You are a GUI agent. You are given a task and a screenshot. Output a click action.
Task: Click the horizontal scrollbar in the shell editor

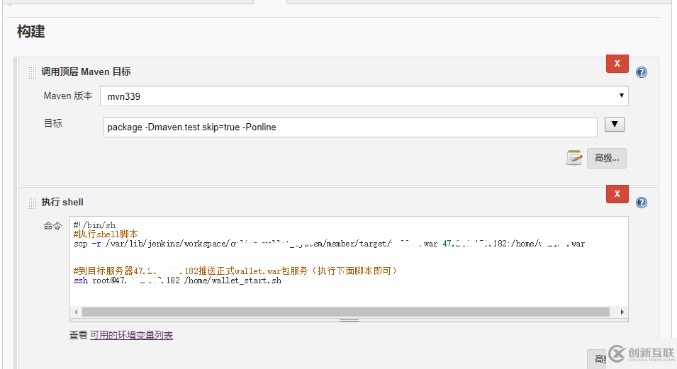345,312
